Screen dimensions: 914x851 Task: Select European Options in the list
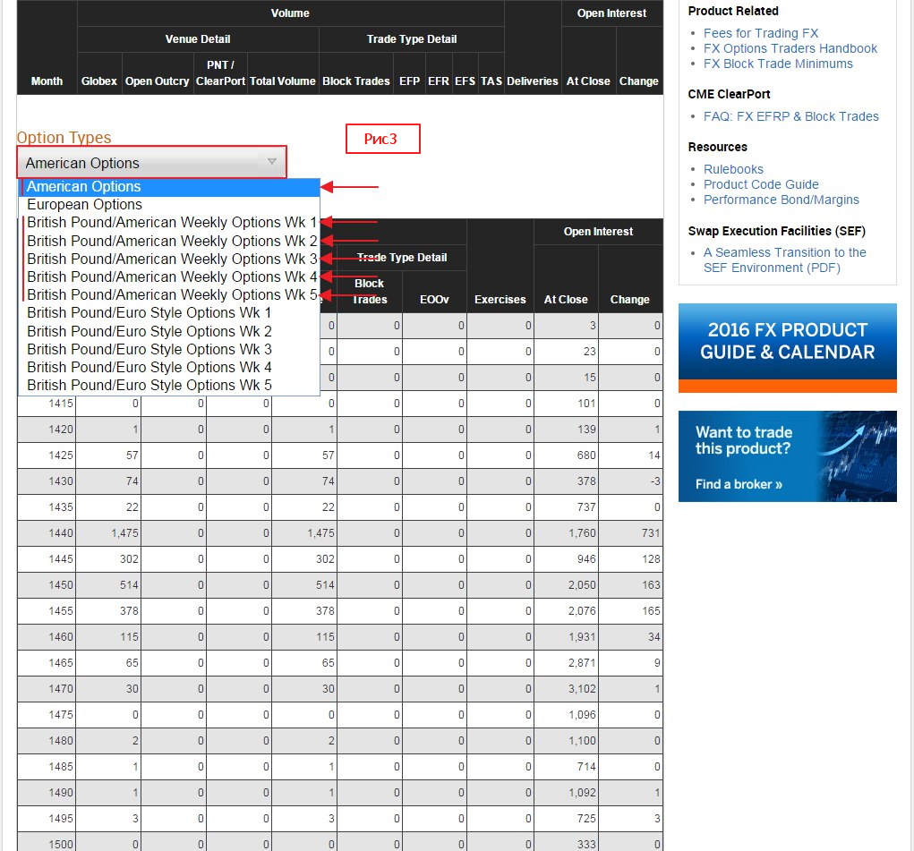click(169, 205)
